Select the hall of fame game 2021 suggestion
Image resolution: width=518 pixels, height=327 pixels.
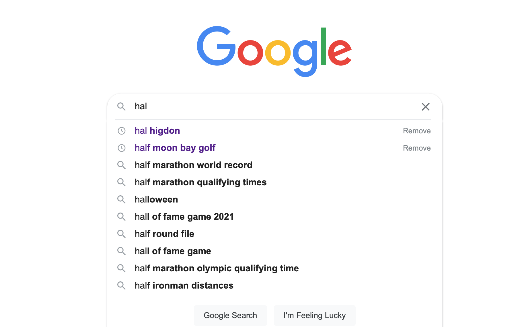point(184,217)
